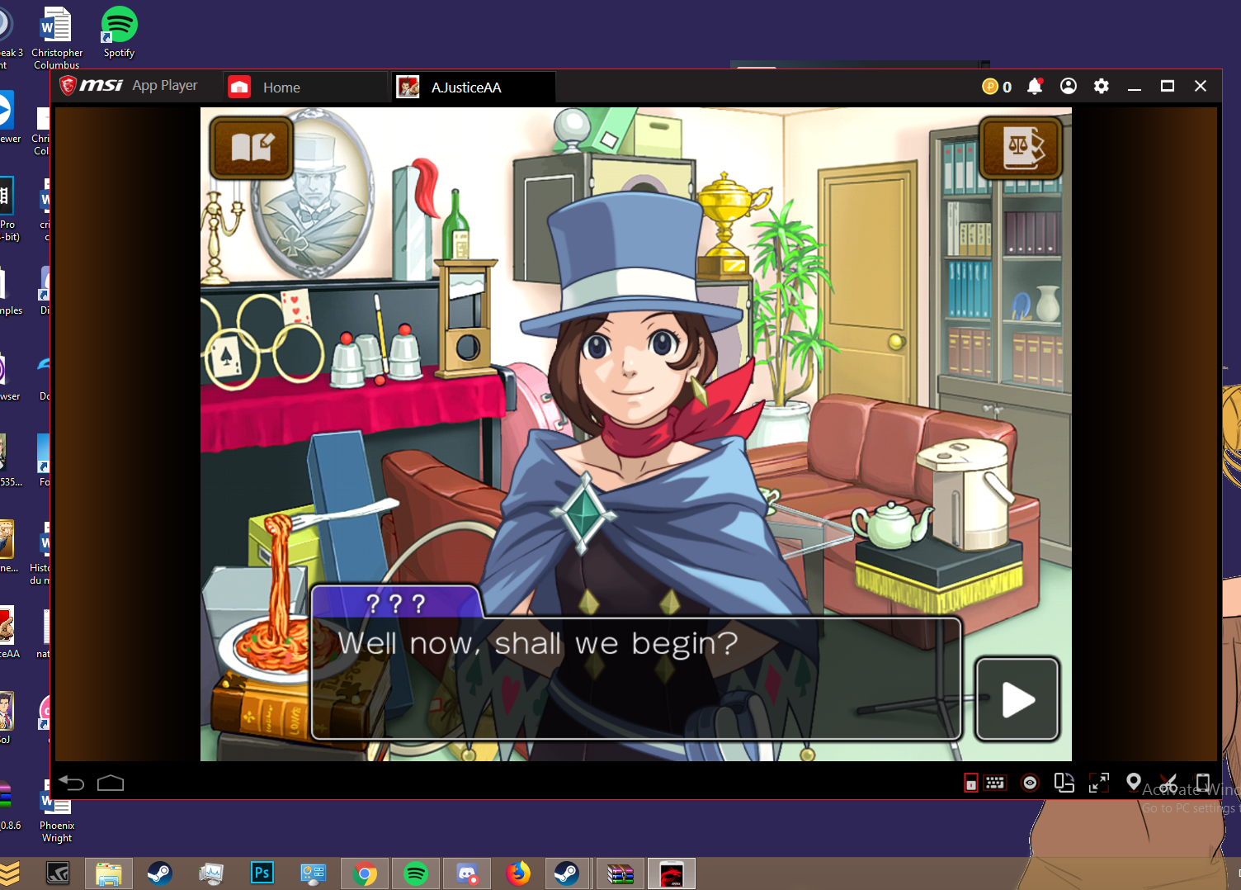This screenshot has width=1241, height=890.
Task: Toggle fullscreen mode icon
Action: click(1099, 783)
